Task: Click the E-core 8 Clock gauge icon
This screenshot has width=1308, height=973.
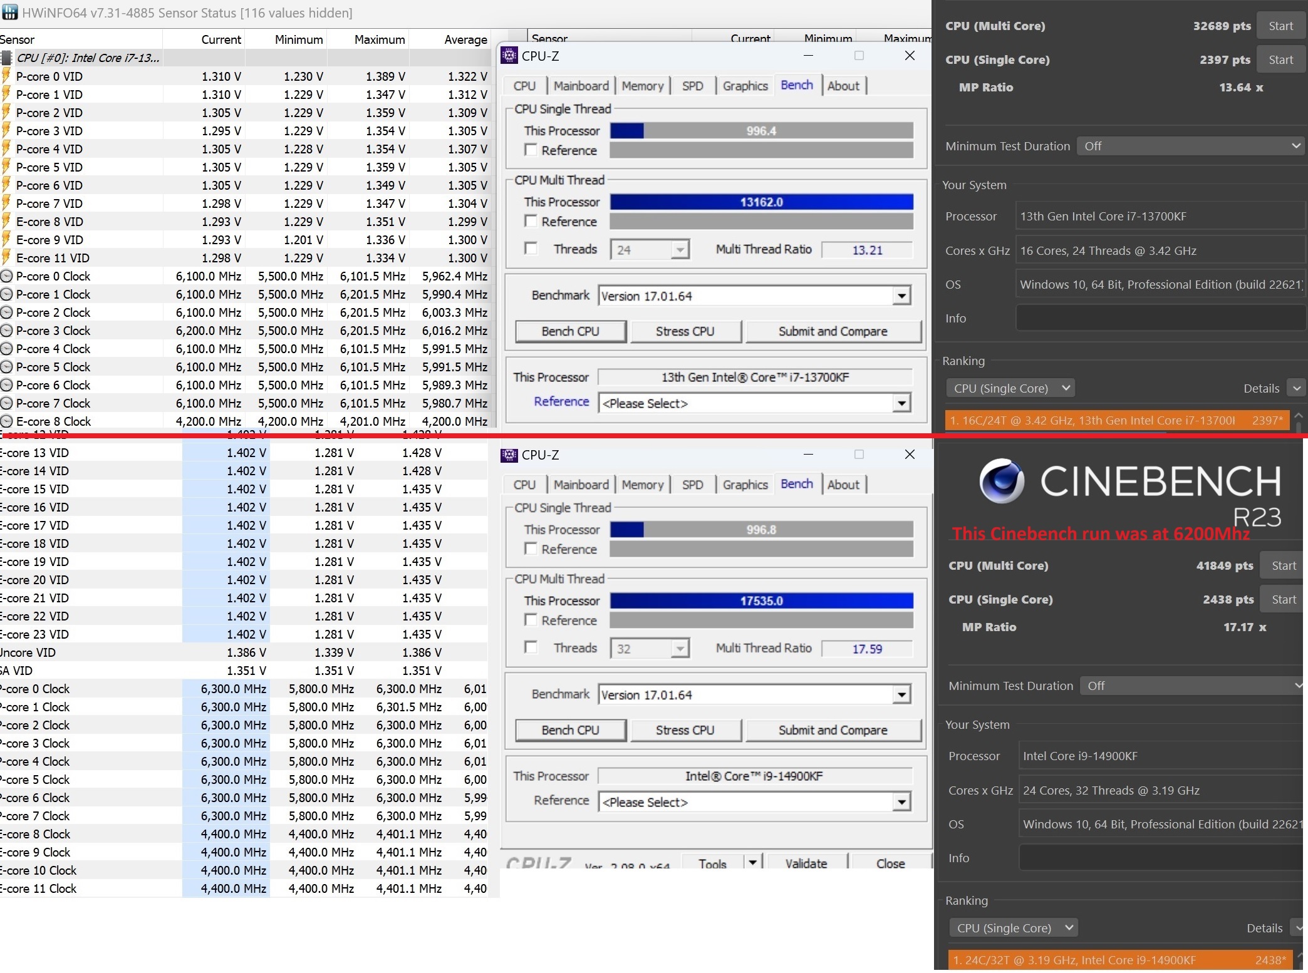Action: pos(7,421)
